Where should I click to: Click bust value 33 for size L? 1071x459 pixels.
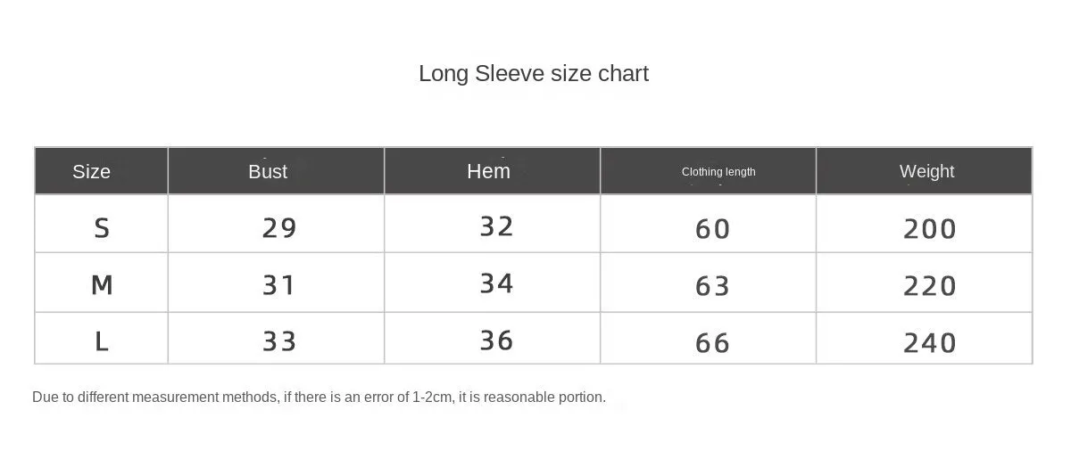[x=279, y=341]
